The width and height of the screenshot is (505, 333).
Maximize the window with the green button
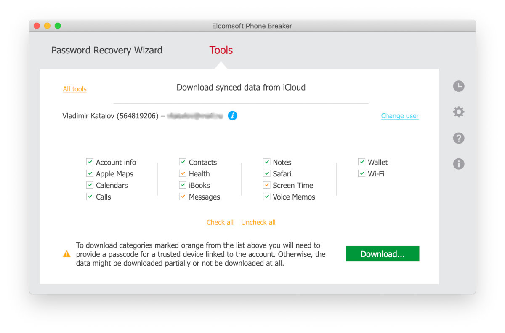(58, 26)
